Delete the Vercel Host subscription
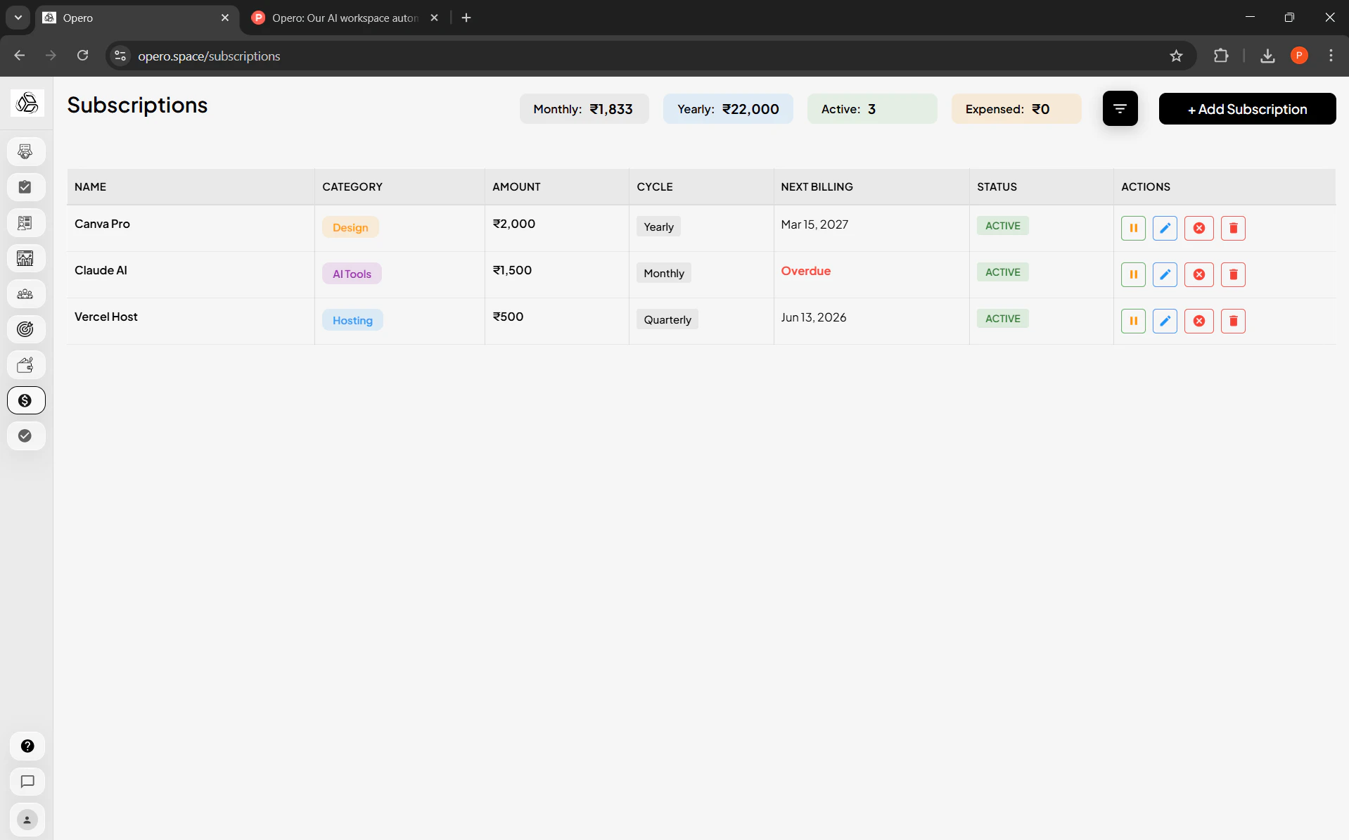 [1233, 321]
